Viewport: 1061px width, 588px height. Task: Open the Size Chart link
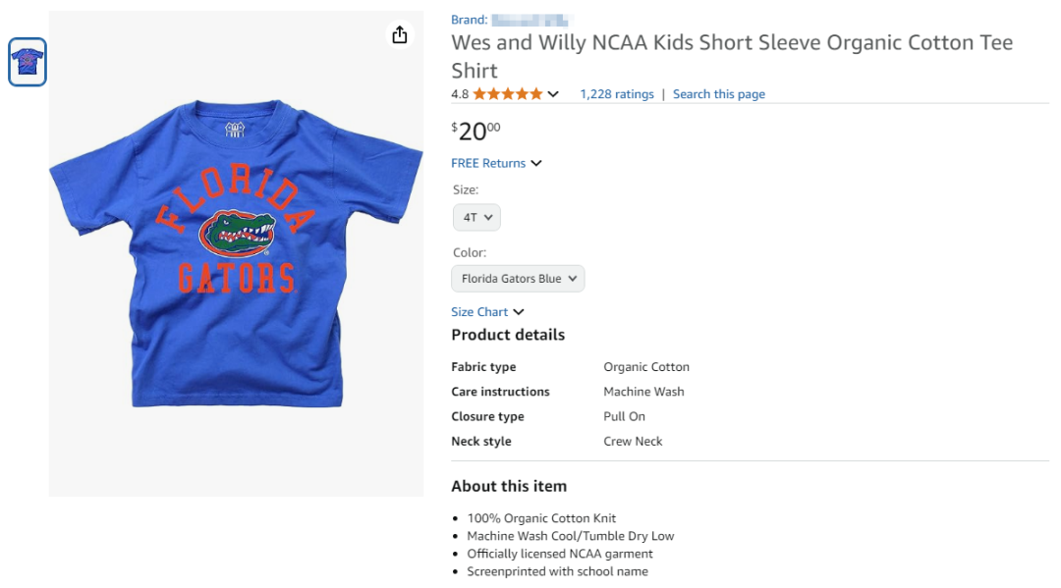479,312
